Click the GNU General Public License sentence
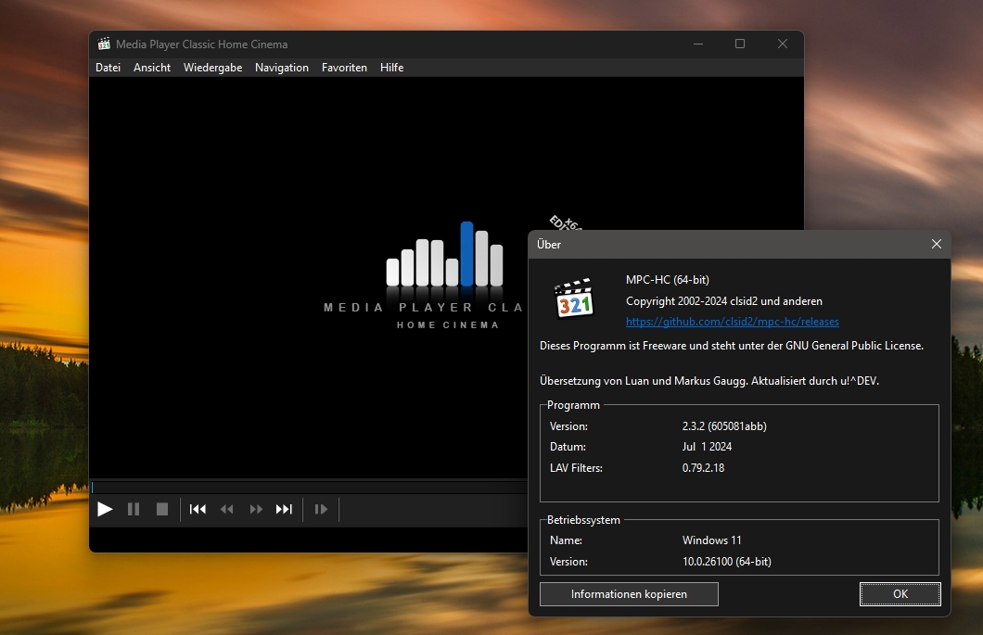Viewport: 983px width, 635px height. [731, 346]
